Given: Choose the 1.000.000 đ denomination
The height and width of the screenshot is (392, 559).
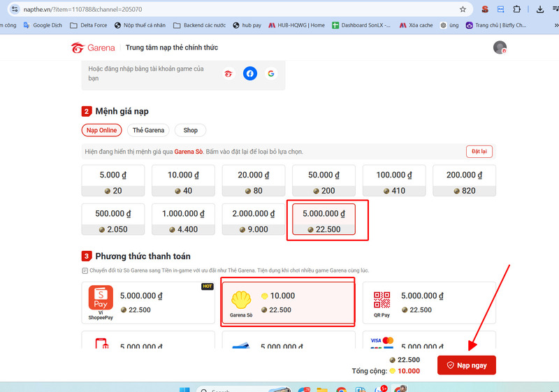Looking at the screenshot, I should (183, 219).
